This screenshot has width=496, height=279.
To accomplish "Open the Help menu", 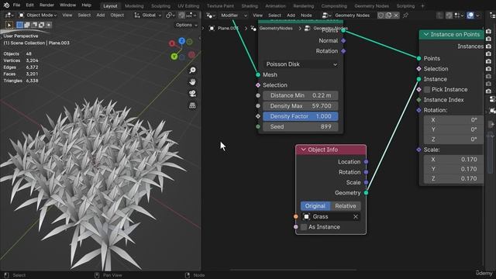I will point(86,5).
